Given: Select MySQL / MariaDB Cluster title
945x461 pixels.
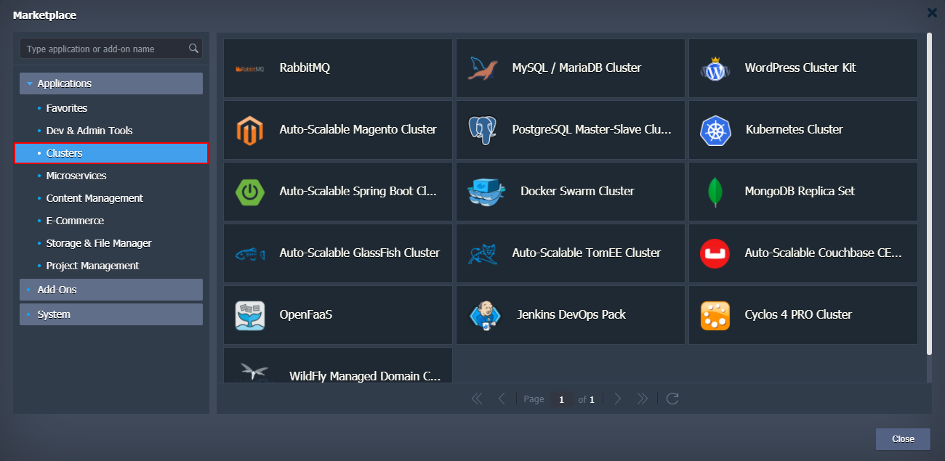Looking at the screenshot, I should pos(576,68).
